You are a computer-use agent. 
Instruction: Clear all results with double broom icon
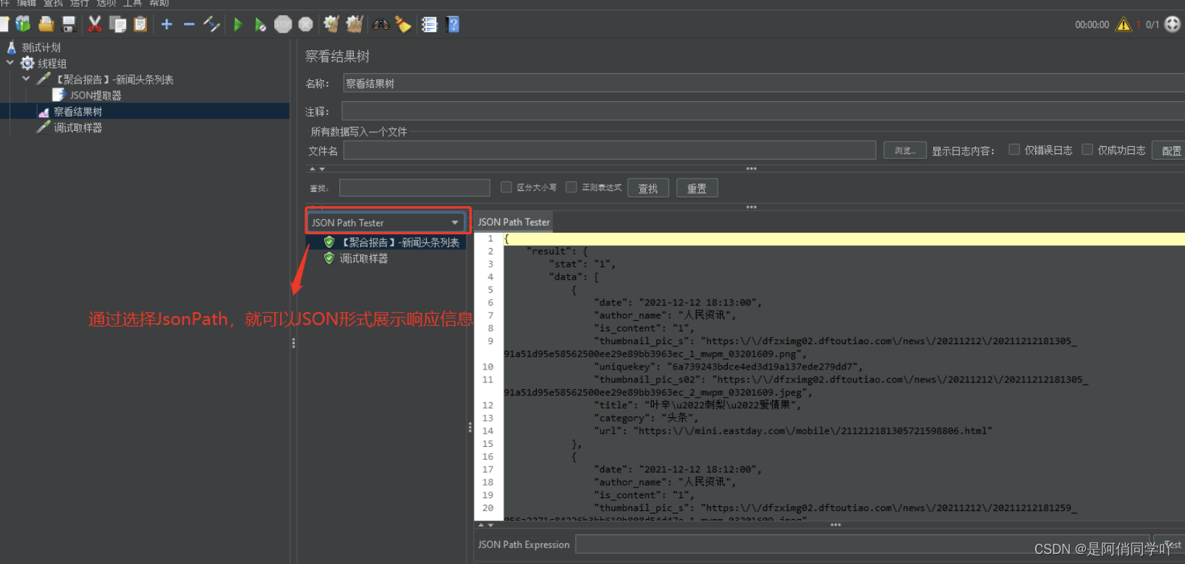354,25
